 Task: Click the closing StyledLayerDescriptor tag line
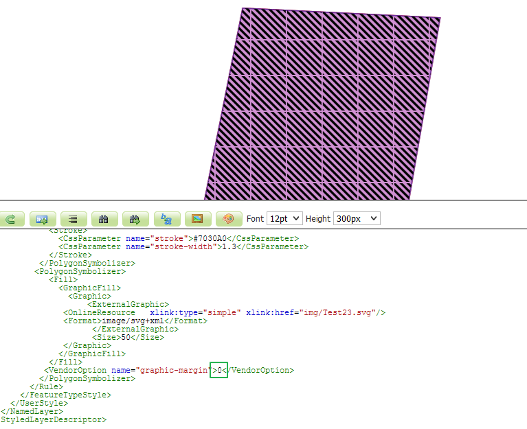[x=54, y=419]
